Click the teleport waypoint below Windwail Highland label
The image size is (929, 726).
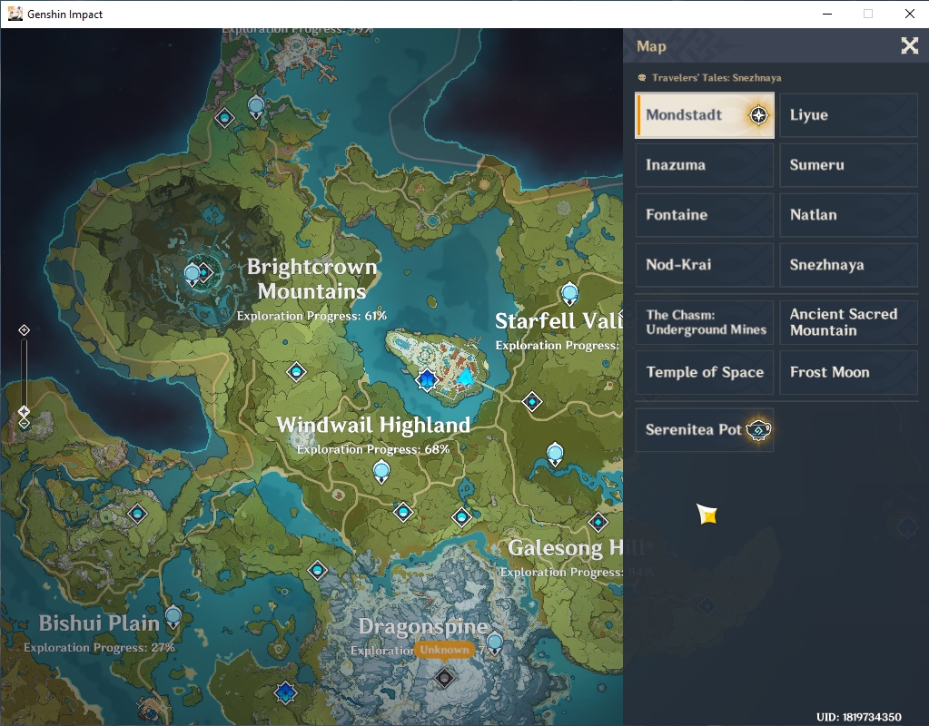point(381,473)
